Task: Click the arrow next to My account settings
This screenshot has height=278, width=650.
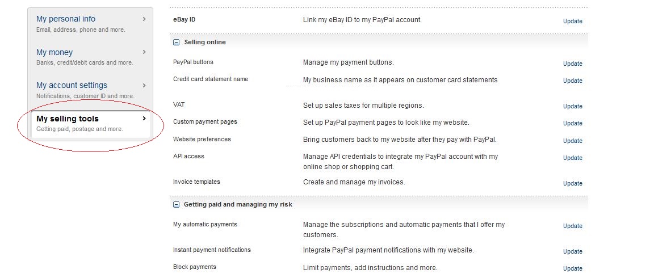Action: 144,85
